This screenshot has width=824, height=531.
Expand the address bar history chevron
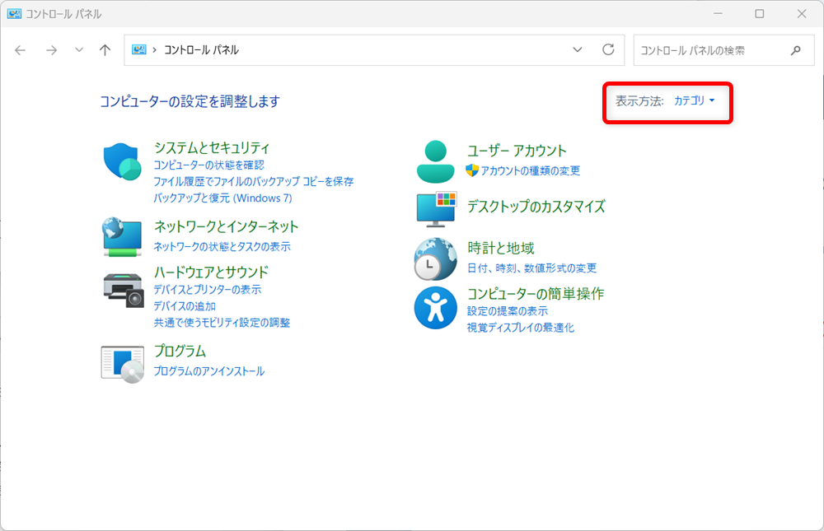coord(577,49)
